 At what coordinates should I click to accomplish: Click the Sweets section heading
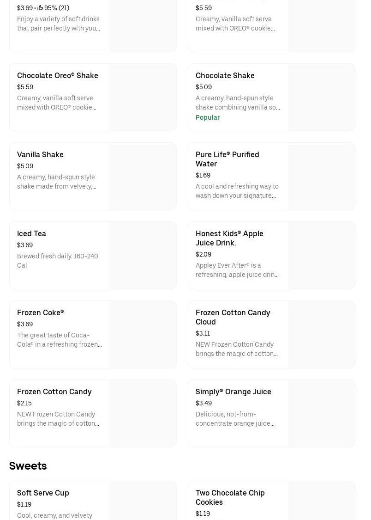tap(28, 466)
